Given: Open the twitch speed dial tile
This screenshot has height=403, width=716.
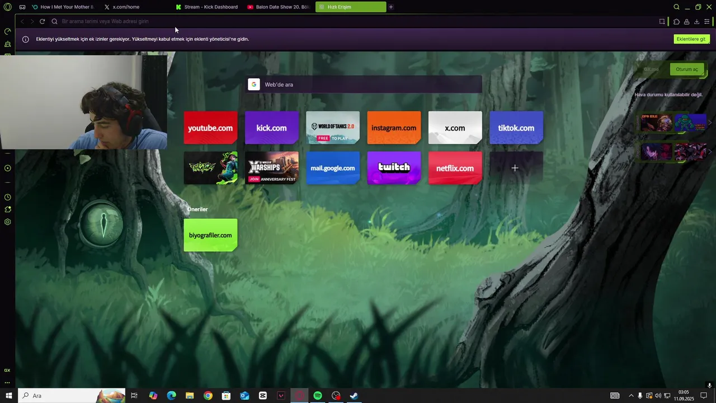Looking at the screenshot, I should click(394, 168).
